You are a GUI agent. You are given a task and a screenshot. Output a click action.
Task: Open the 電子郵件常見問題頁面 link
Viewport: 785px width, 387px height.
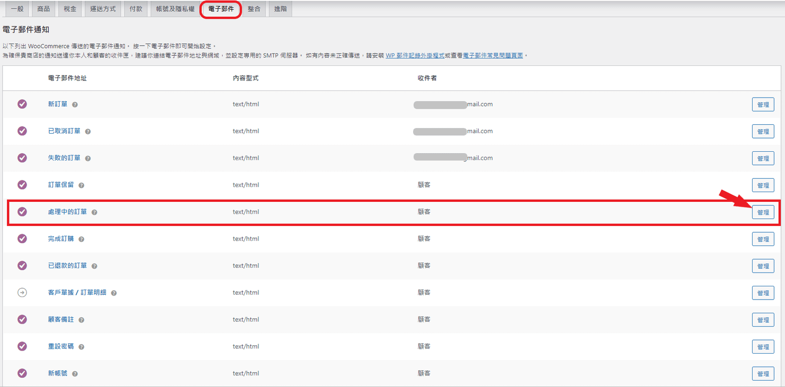pyautogui.click(x=493, y=55)
